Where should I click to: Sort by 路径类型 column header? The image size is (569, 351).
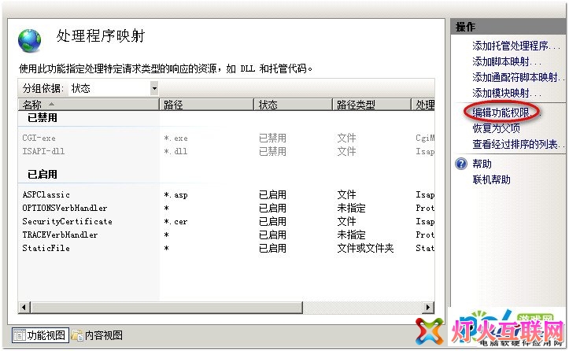[x=372, y=105]
